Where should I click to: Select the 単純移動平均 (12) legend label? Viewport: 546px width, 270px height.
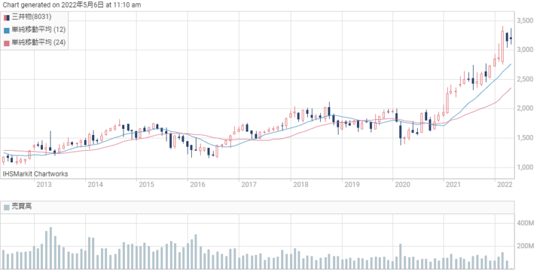(39, 30)
